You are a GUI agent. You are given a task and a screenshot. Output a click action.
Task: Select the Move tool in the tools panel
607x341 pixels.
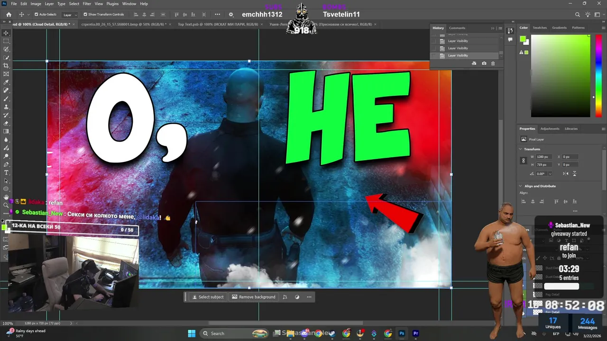(6, 33)
